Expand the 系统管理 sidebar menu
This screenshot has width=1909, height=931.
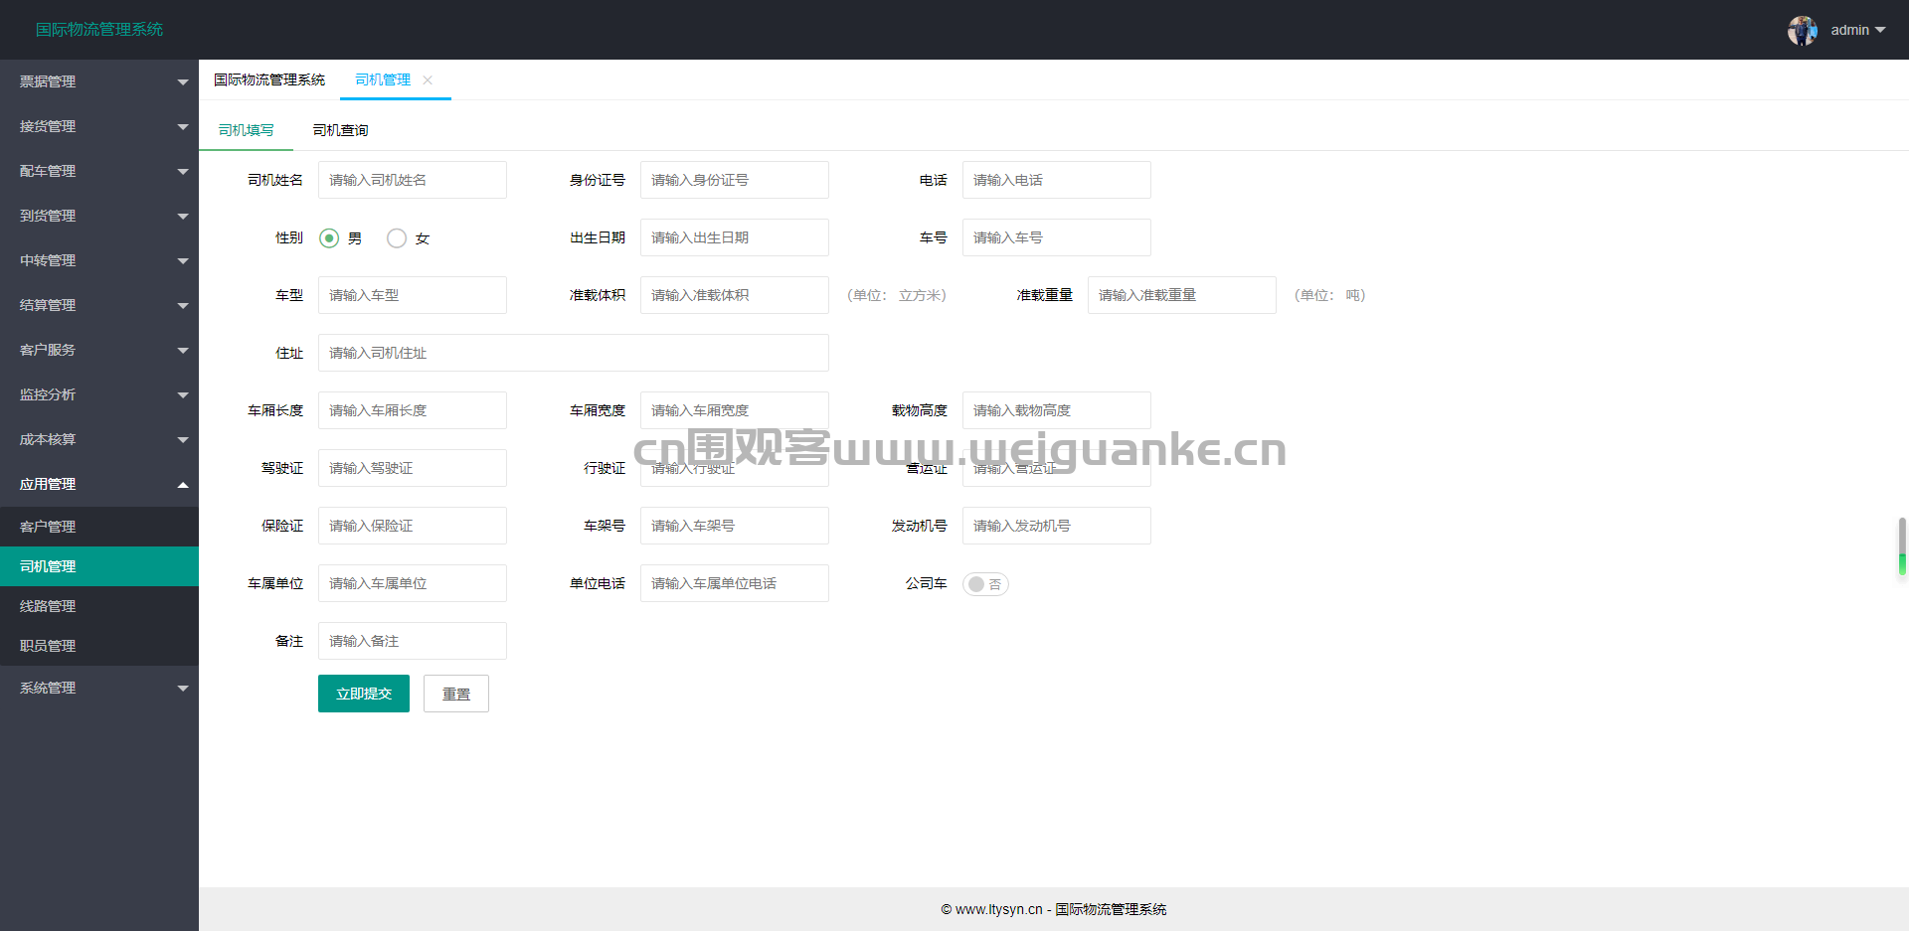[99, 688]
